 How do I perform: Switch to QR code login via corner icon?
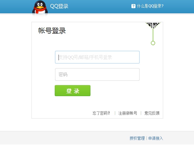tap(153, 25)
